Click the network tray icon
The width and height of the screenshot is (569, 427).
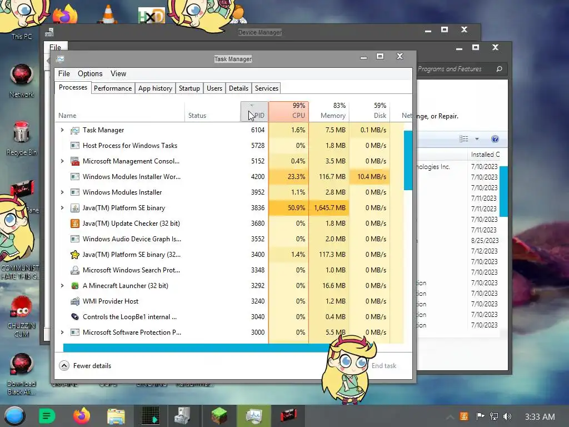click(x=494, y=416)
